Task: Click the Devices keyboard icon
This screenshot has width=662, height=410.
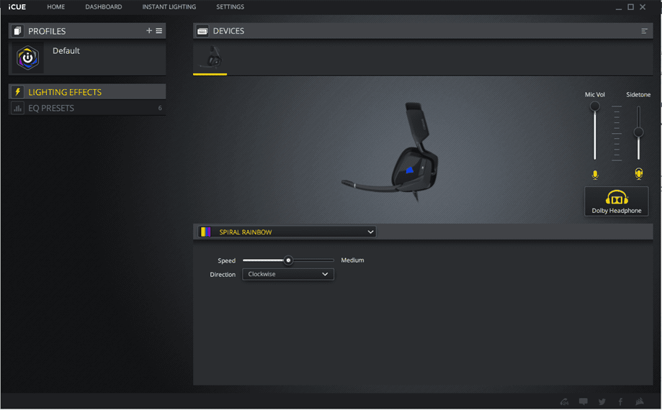Action: [202, 31]
